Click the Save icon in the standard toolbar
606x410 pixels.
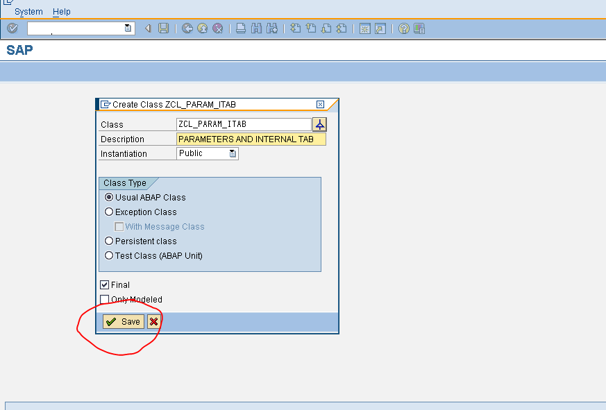coord(165,28)
